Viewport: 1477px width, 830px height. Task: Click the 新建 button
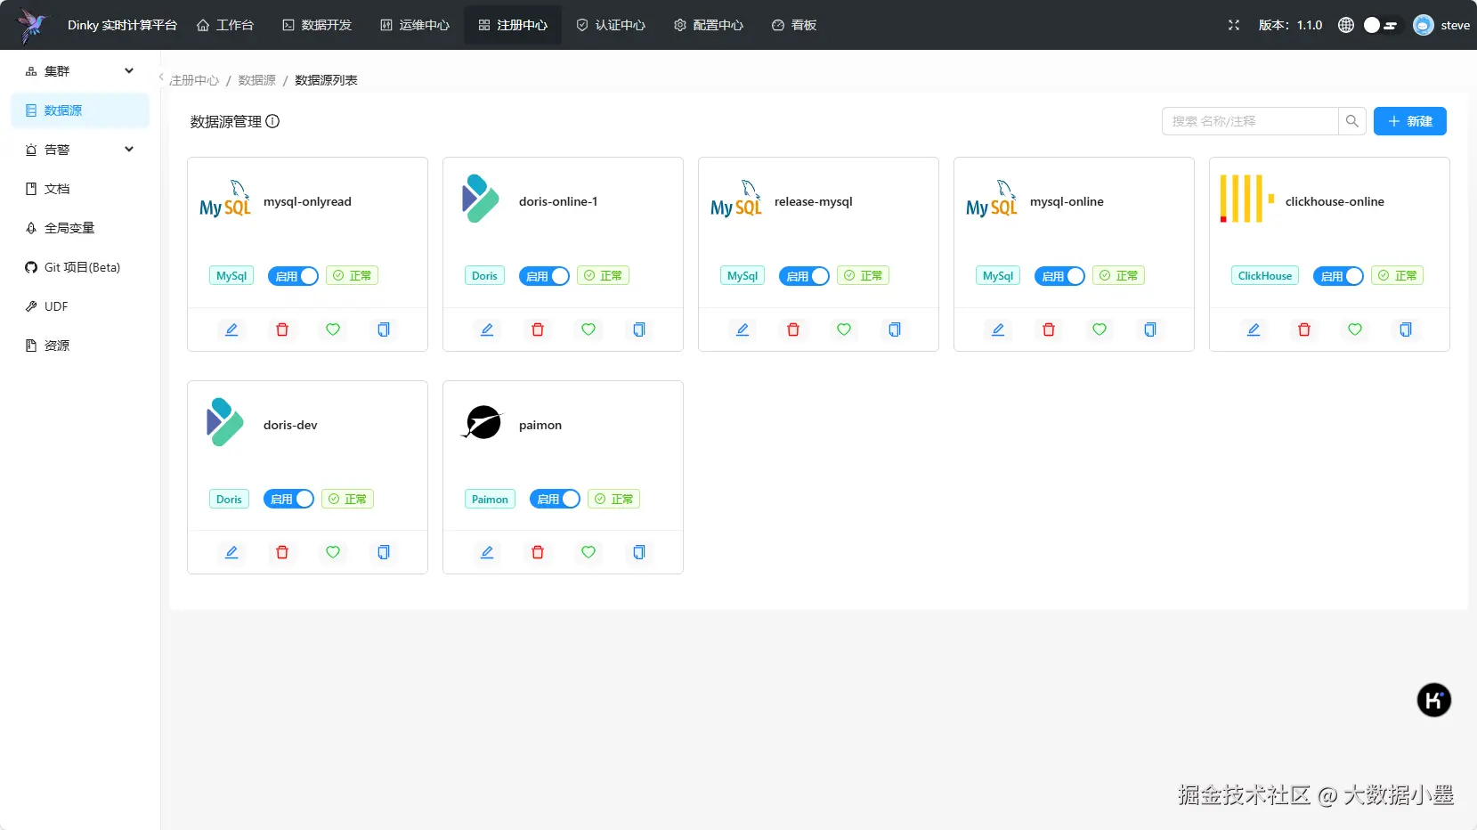(1410, 121)
